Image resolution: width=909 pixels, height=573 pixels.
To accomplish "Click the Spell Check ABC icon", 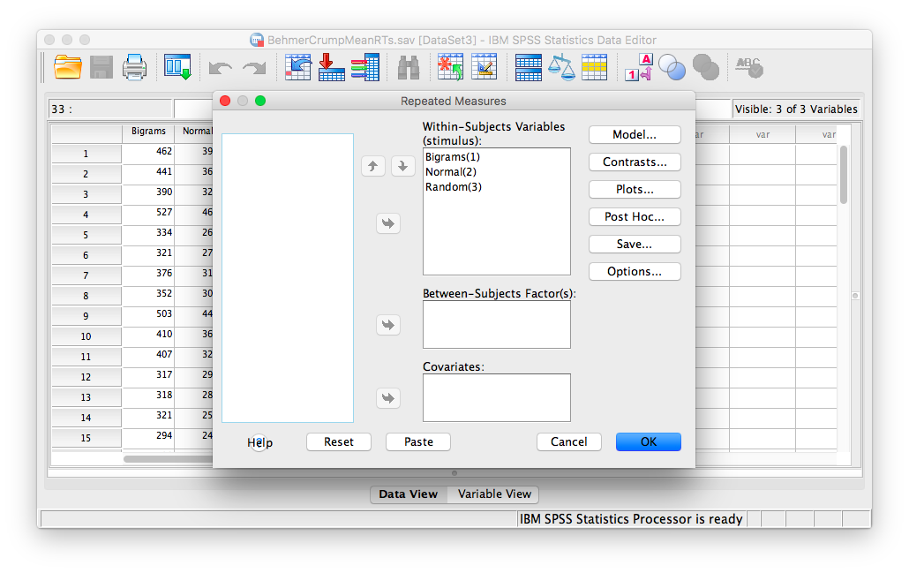I will point(749,67).
